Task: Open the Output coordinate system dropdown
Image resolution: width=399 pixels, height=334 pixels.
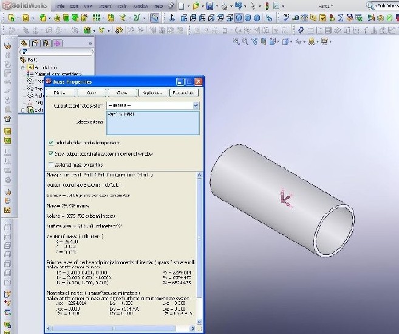Action: point(196,105)
